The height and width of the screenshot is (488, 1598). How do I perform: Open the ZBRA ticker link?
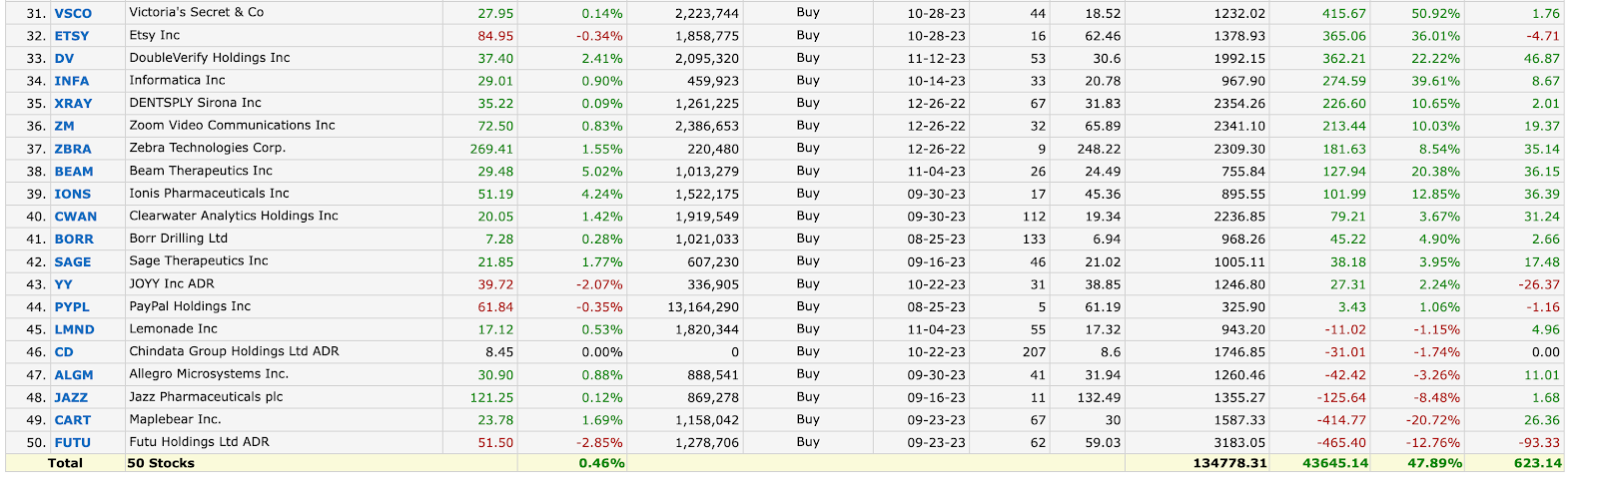[x=73, y=149]
